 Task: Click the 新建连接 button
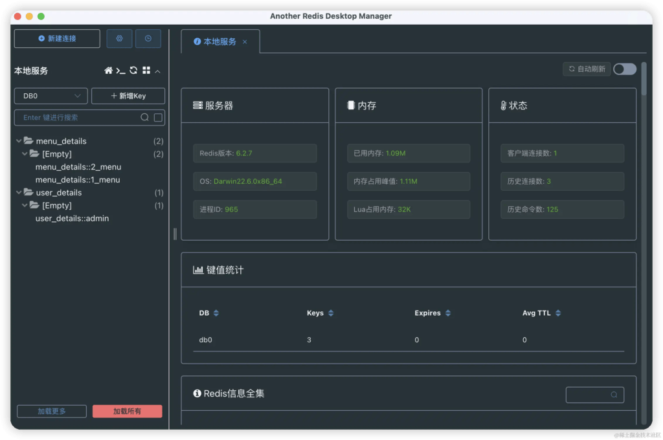point(57,39)
